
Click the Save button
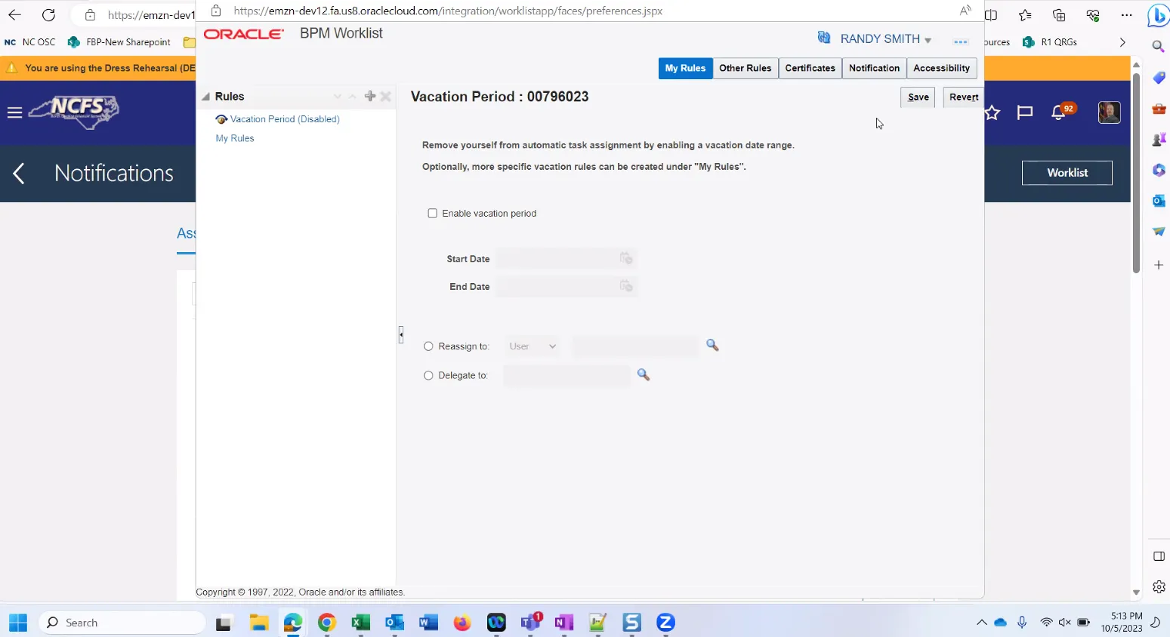coord(918,97)
